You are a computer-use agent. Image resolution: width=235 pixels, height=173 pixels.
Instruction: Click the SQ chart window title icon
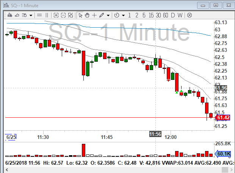tap(6, 5)
